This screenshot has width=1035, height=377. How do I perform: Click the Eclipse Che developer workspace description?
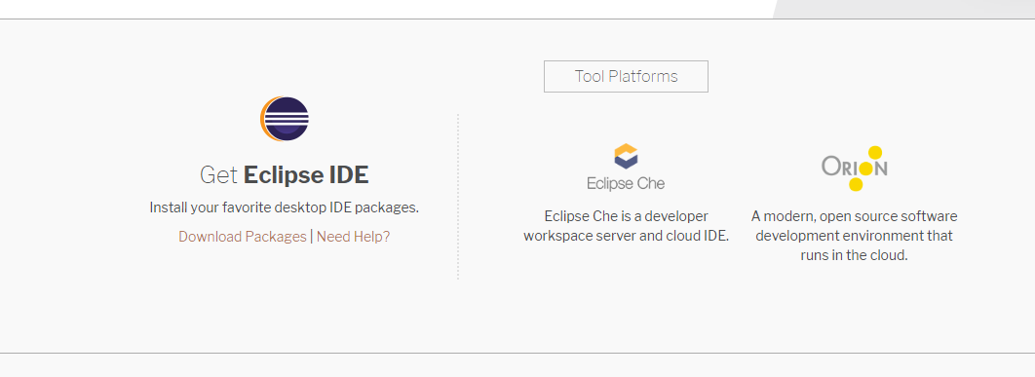coord(626,226)
